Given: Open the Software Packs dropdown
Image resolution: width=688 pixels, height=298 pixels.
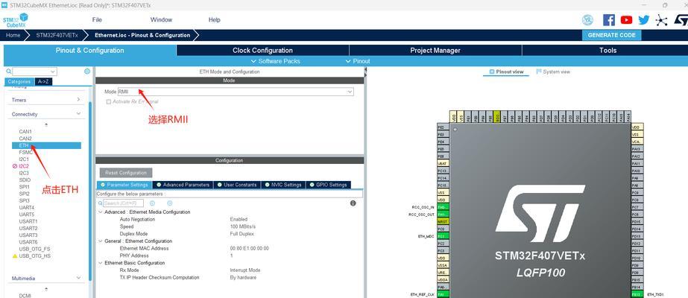Looking at the screenshot, I should (276, 61).
